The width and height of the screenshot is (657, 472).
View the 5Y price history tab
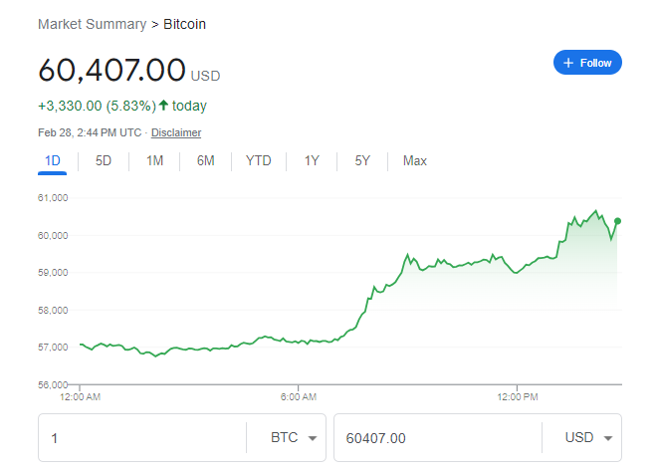tap(362, 160)
